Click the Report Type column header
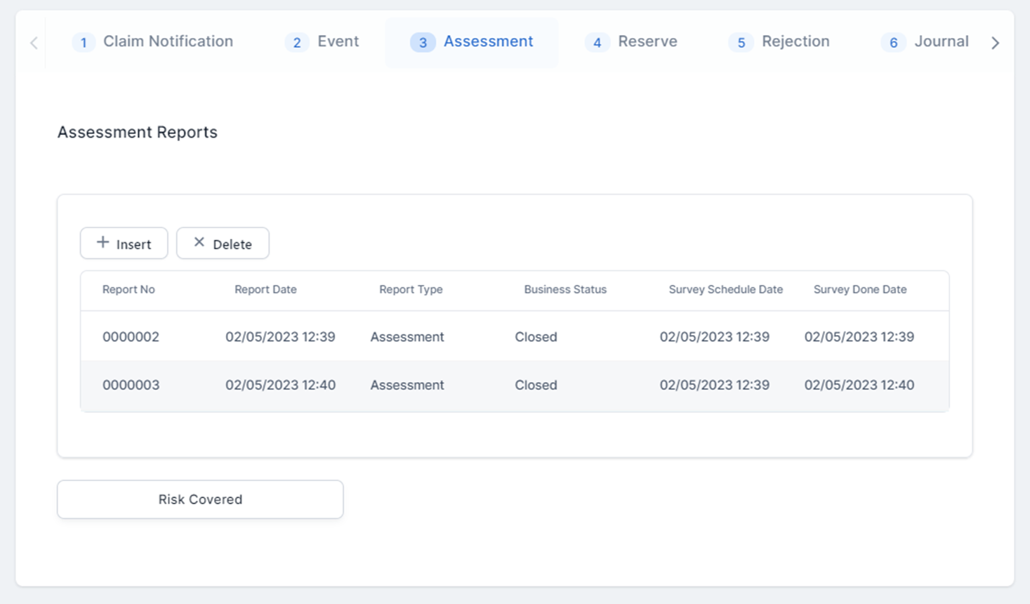Screen dimensions: 1030x604 coord(411,289)
